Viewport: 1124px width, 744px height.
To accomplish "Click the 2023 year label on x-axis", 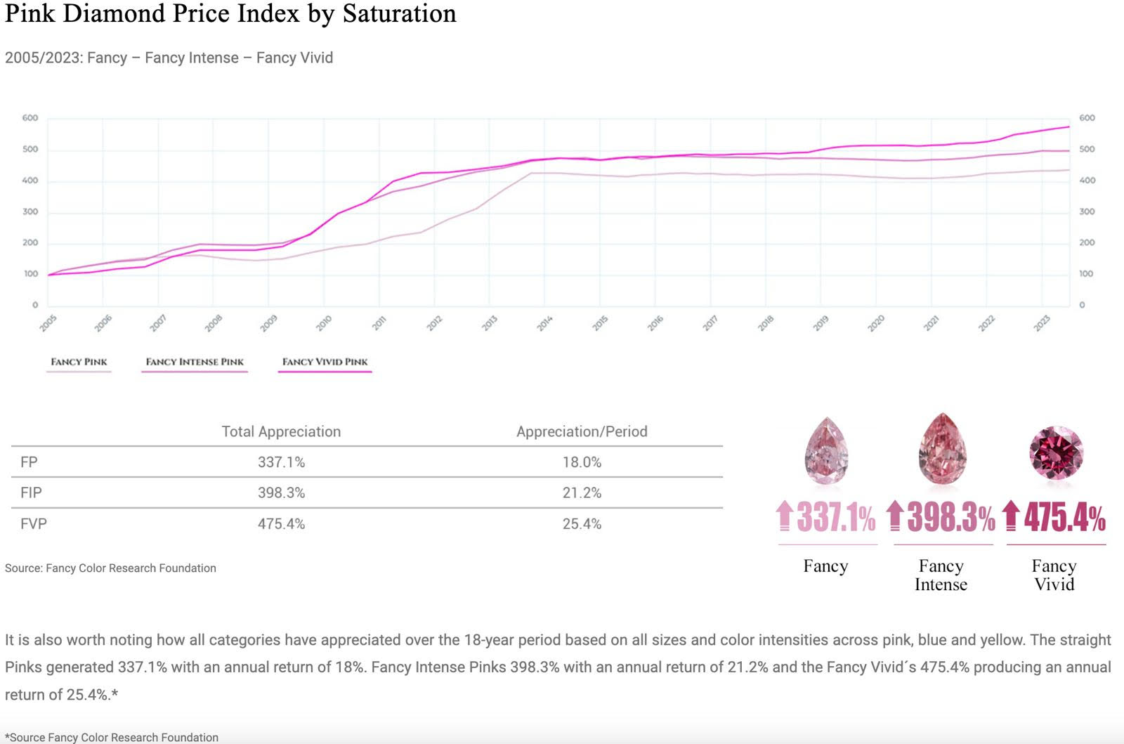I will [x=1042, y=323].
